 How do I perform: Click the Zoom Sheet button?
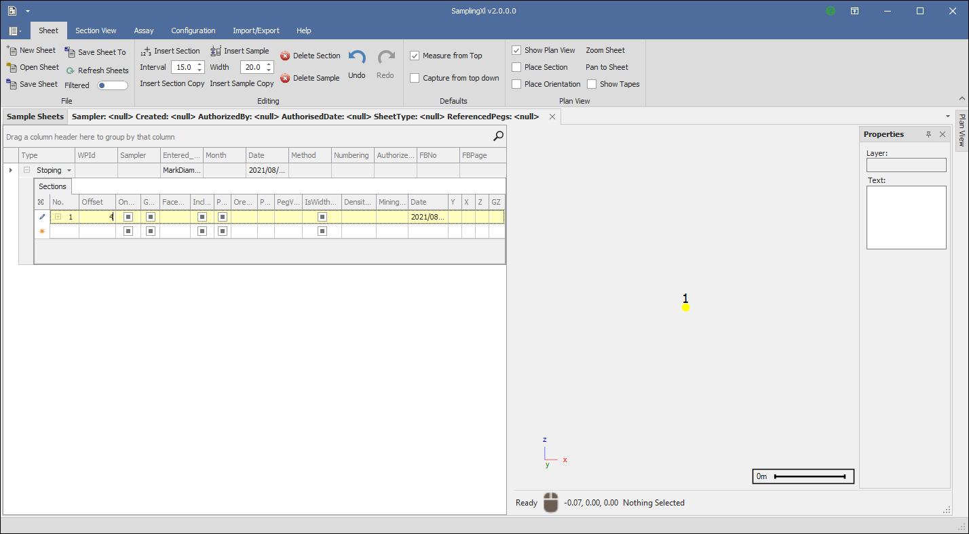tap(605, 50)
